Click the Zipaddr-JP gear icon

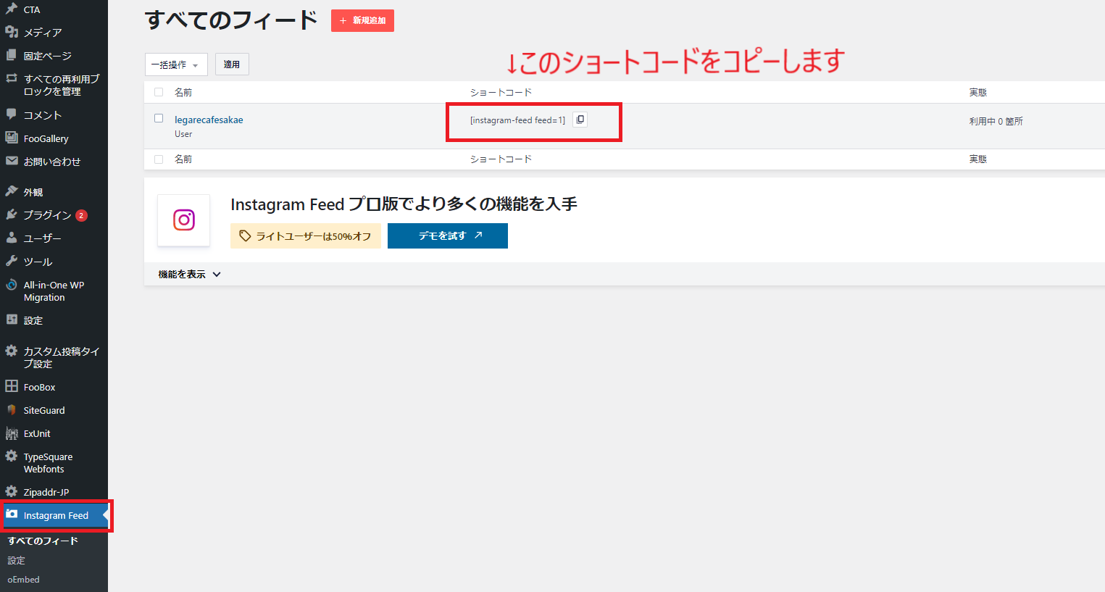click(12, 491)
